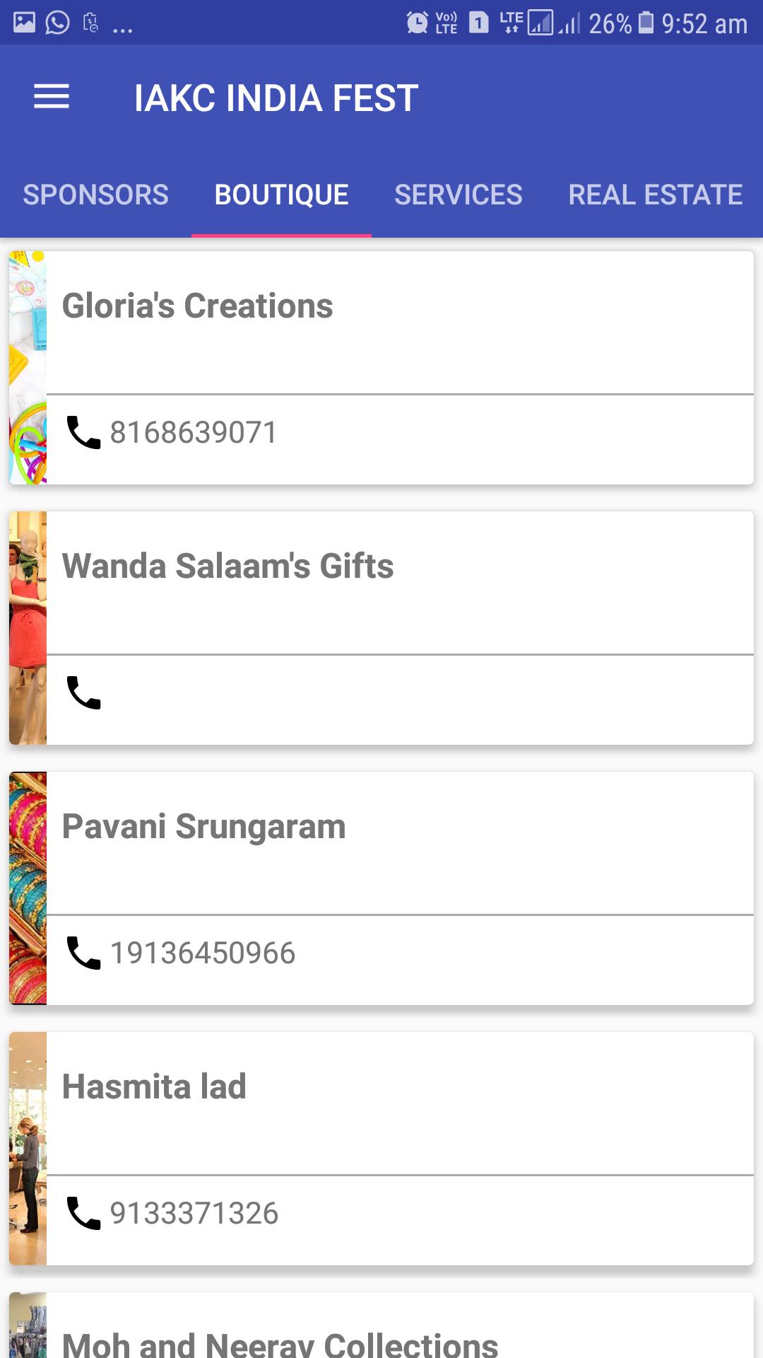The height and width of the screenshot is (1358, 763).
Task: Dial Hasmita lad's number 9133371326
Action: pos(194,1214)
